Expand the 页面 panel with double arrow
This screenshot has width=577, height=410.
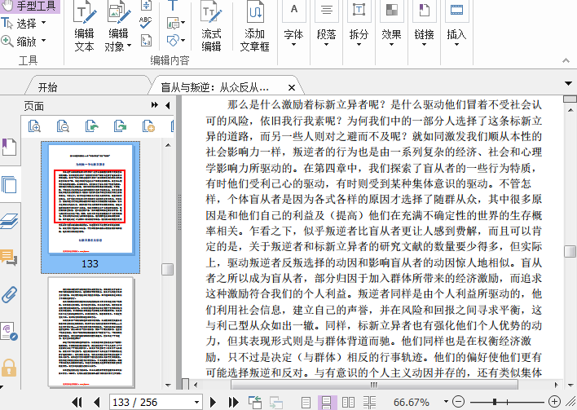[155, 105]
